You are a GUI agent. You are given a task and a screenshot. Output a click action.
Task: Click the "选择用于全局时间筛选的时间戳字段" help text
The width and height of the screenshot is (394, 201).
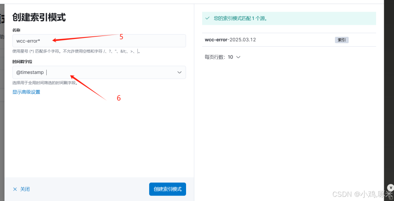[x=45, y=83]
